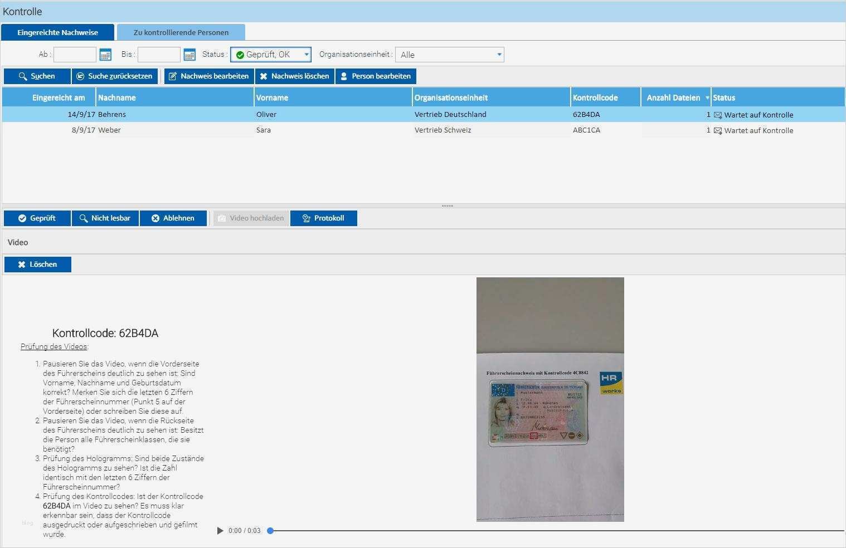Click the Suchen button
846x548 pixels.
click(x=37, y=76)
